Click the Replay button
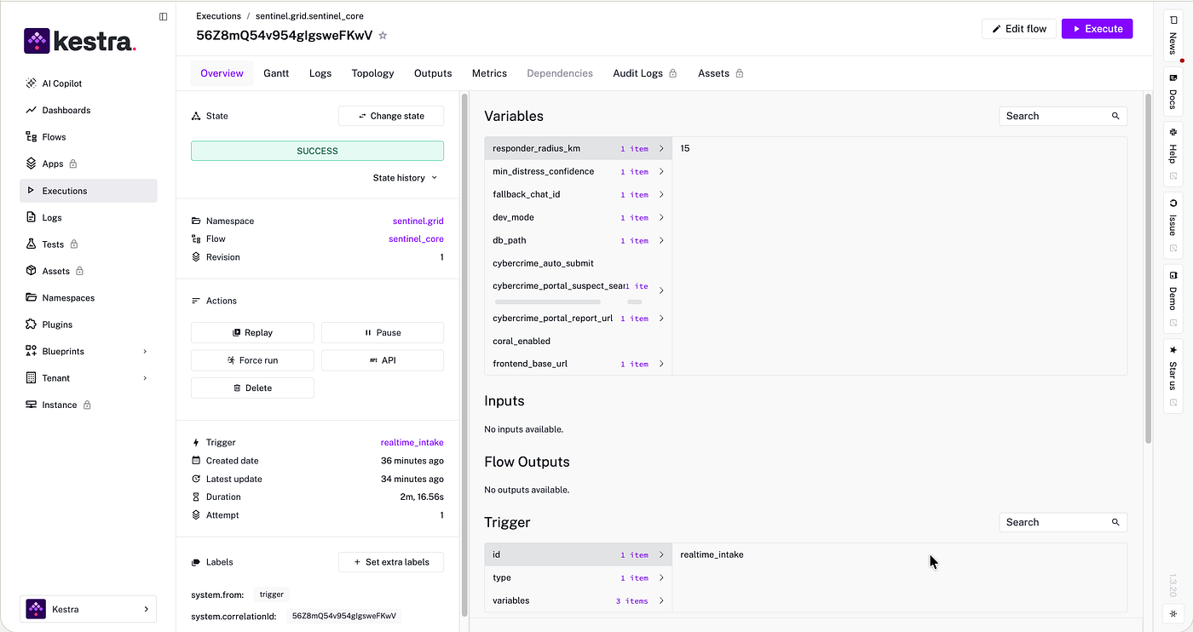 pyautogui.click(x=252, y=333)
